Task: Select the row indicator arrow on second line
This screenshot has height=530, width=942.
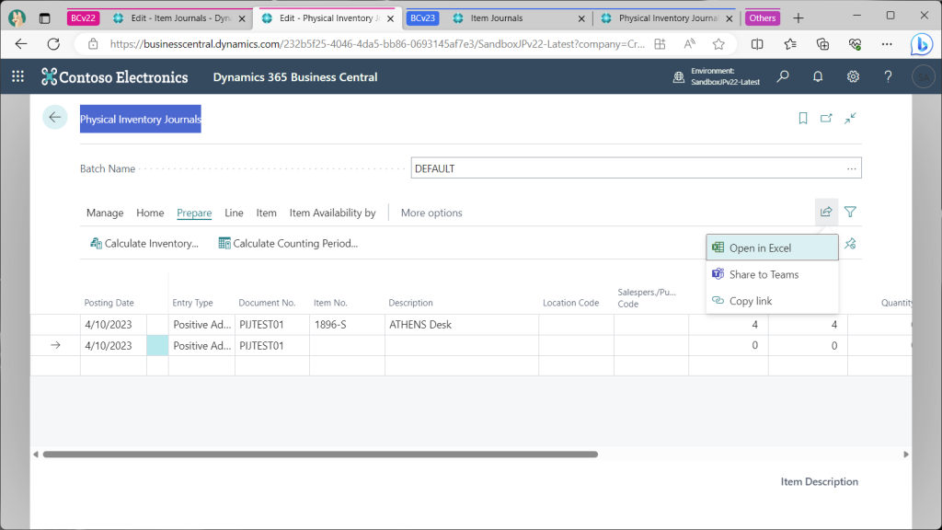Action: (55, 346)
